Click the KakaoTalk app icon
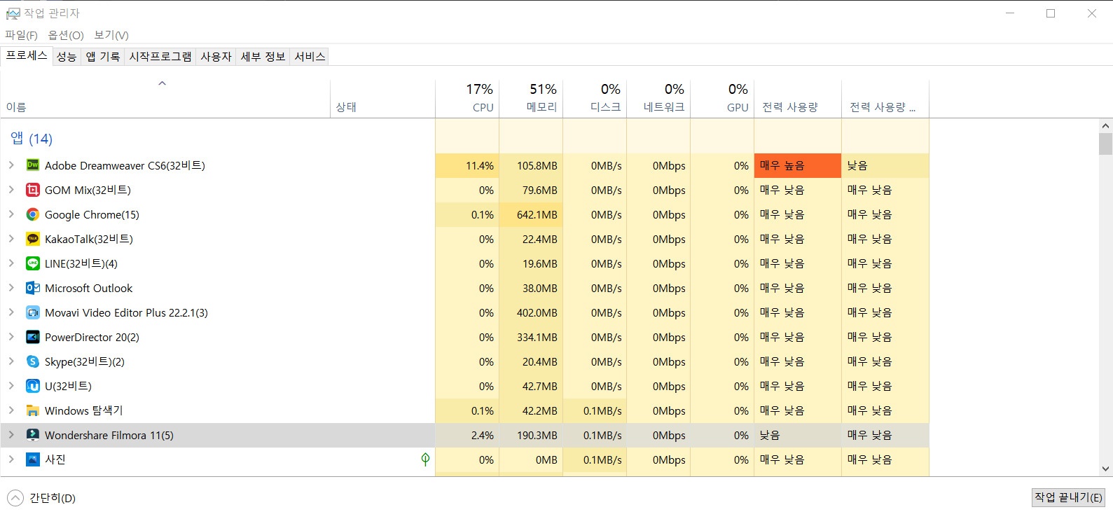 click(x=33, y=239)
